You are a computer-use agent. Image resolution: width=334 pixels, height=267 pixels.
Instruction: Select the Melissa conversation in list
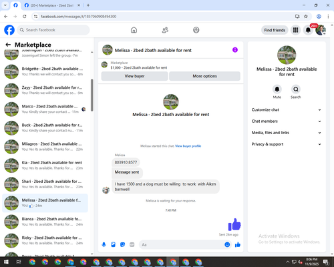(x=45, y=203)
